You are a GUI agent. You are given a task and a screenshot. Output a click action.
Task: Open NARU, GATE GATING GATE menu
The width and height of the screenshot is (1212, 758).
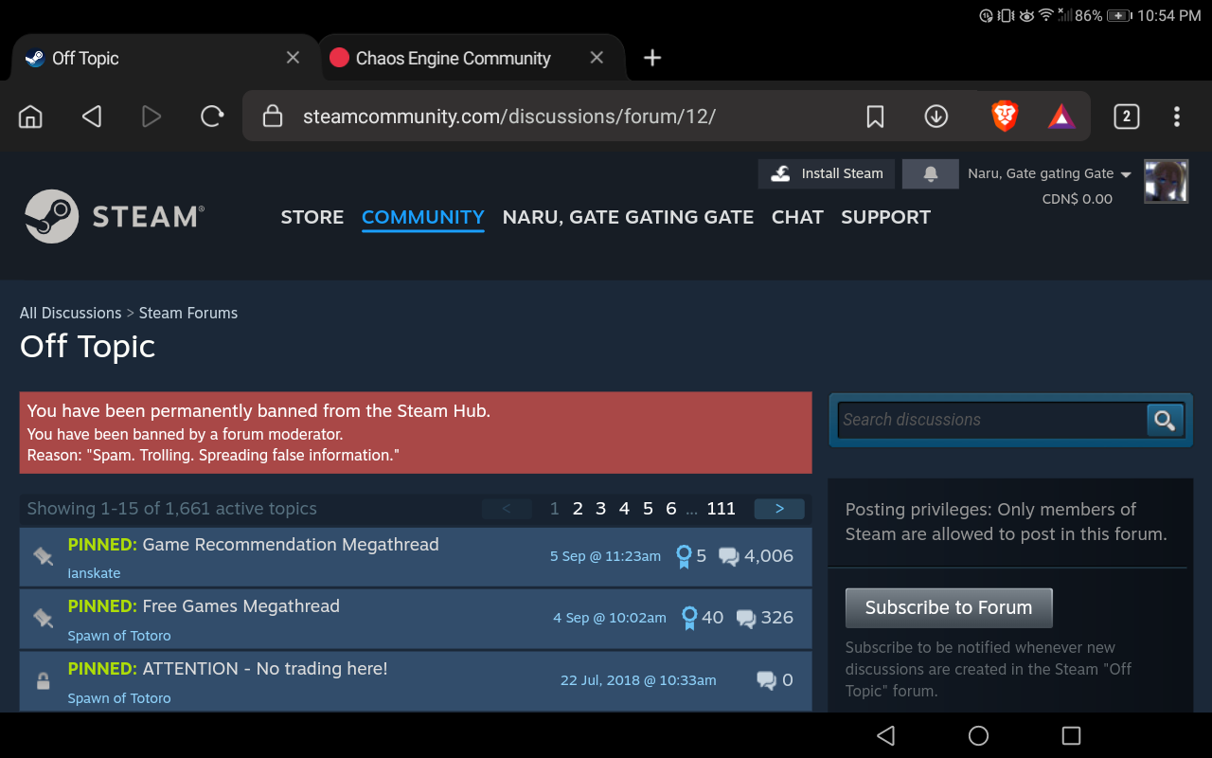click(x=628, y=217)
